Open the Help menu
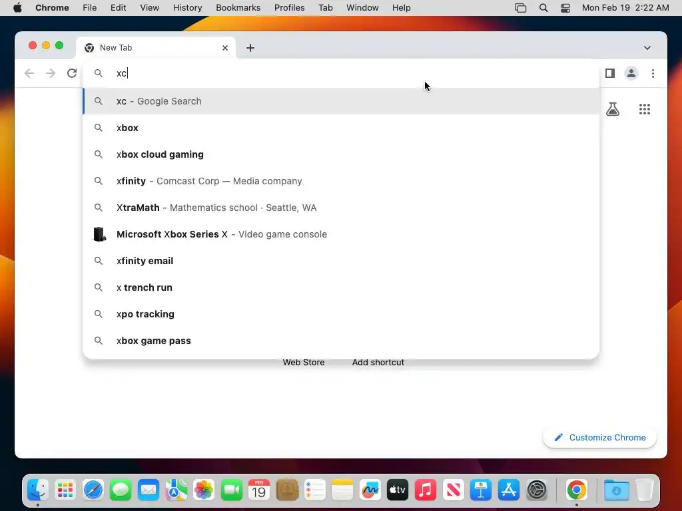The height and width of the screenshot is (511, 682). point(401,8)
